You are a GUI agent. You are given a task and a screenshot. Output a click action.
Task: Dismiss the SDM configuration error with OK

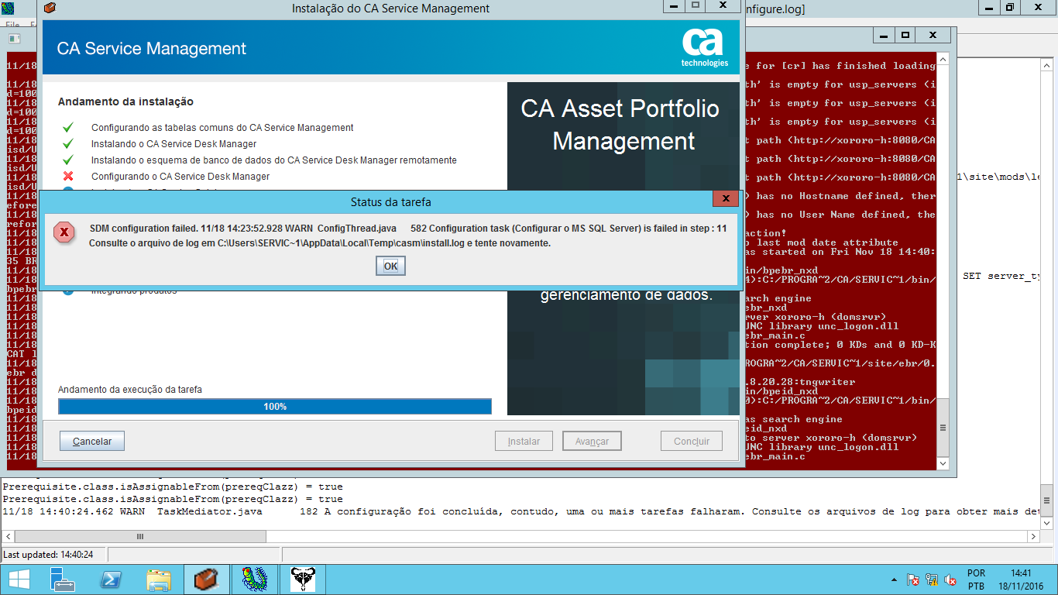[x=390, y=265]
